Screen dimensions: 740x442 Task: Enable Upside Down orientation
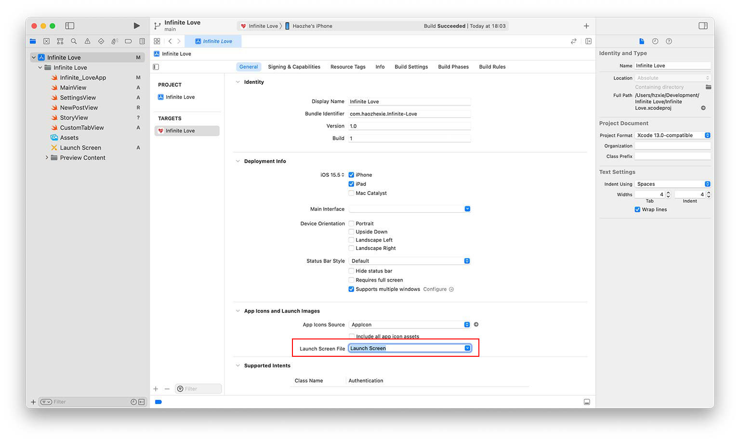[x=351, y=232]
